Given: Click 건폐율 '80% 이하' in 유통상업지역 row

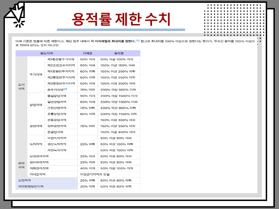Looking at the screenshot, I should (88, 114).
